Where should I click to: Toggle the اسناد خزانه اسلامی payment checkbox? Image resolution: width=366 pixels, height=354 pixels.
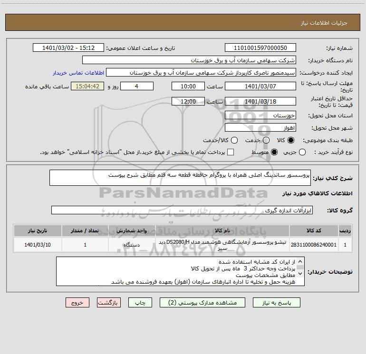tap(231, 152)
